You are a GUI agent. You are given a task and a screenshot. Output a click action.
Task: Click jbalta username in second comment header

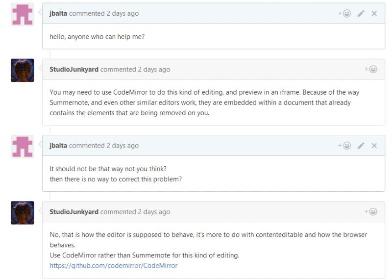pyautogui.click(x=58, y=146)
